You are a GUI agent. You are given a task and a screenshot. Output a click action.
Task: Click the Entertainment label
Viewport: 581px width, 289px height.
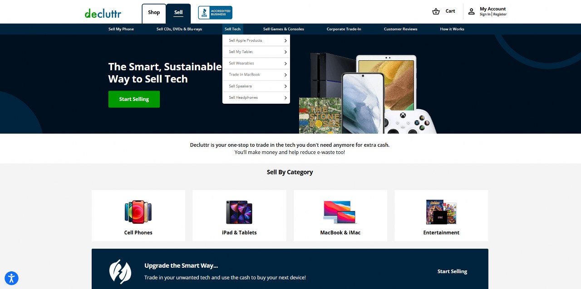pyautogui.click(x=441, y=233)
